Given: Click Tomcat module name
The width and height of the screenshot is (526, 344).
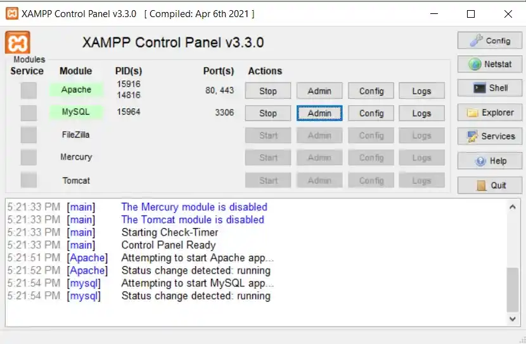Looking at the screenshot, I should point(76,181).
